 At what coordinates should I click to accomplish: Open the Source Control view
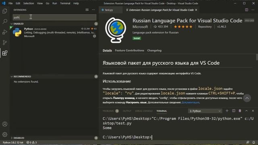click(x=4, y=42)
